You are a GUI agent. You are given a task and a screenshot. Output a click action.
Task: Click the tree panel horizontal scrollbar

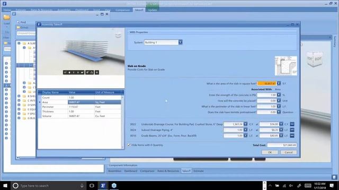point(61,158)
